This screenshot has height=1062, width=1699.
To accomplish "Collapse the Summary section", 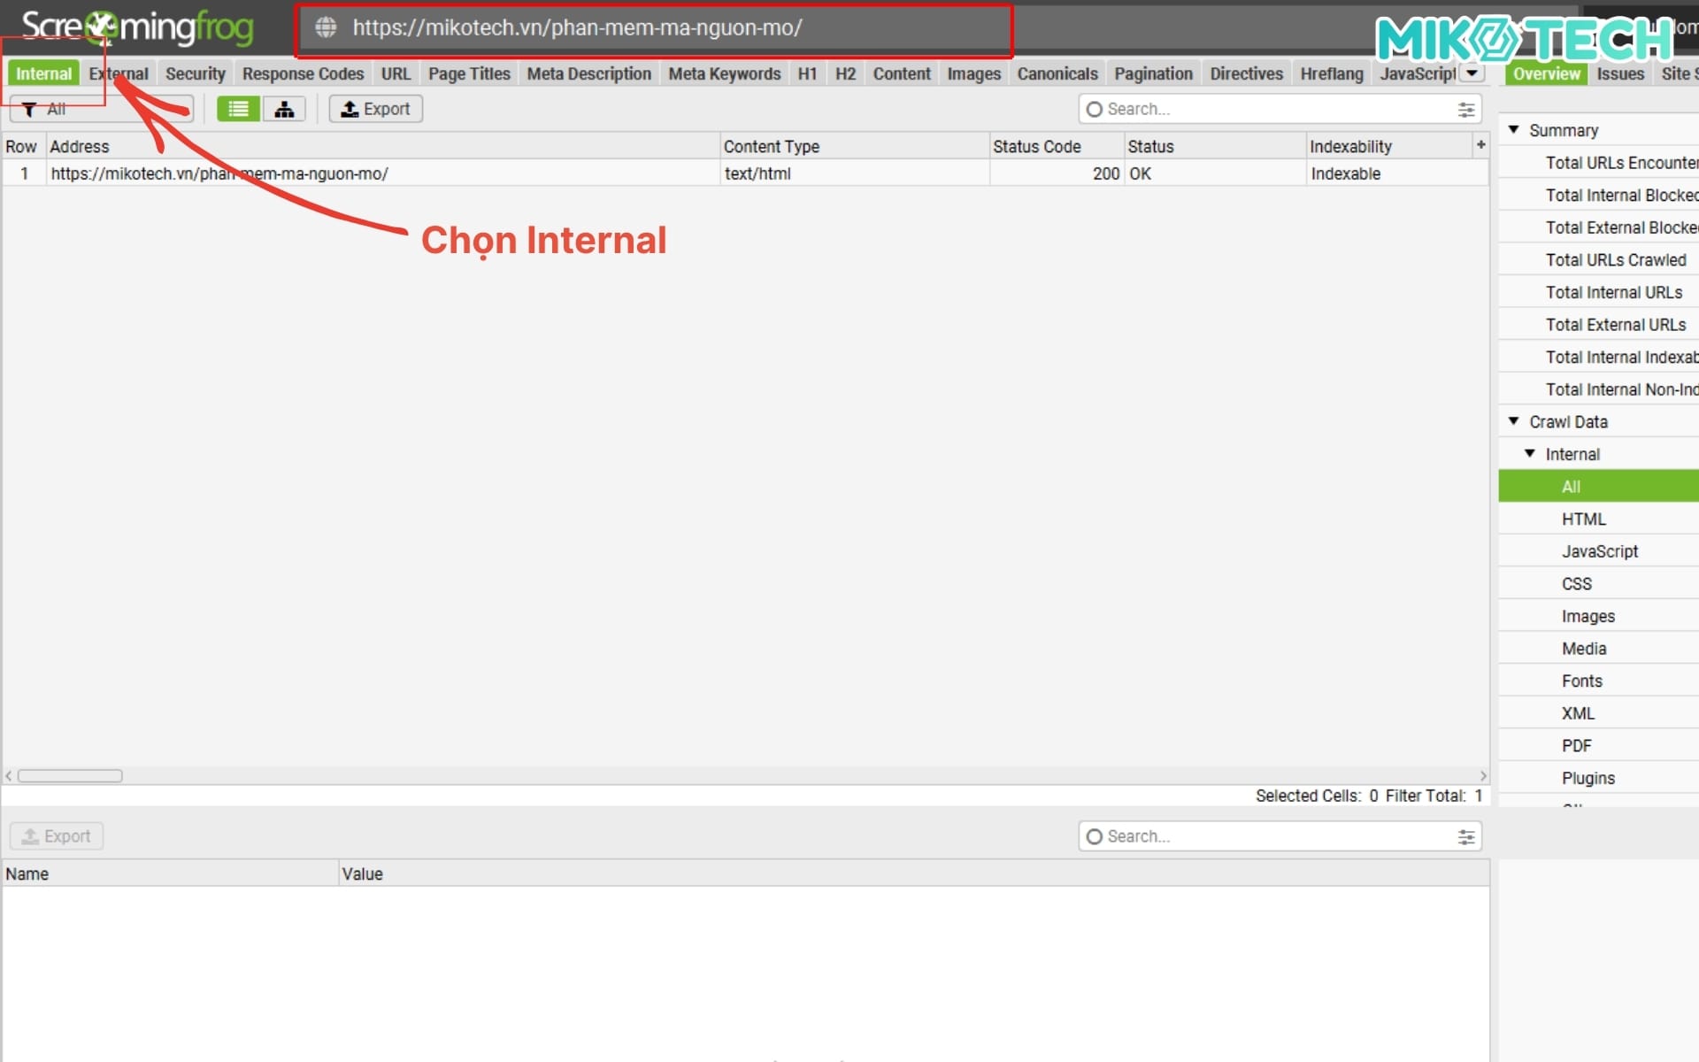I will 1513,129.
